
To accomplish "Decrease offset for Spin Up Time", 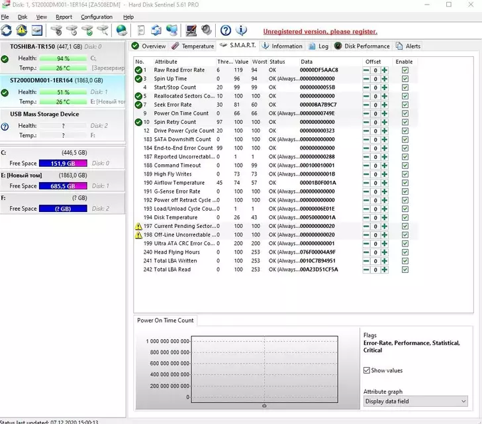I will (366, 79).
